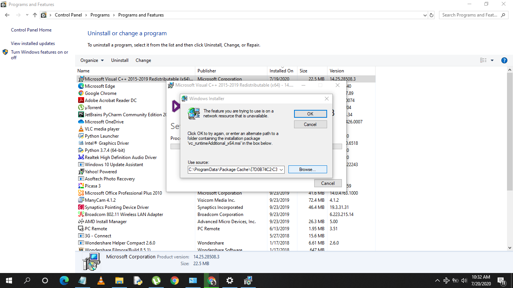
Task: Click the AMD Install Manager icon
Action: [x=81, y=222]
